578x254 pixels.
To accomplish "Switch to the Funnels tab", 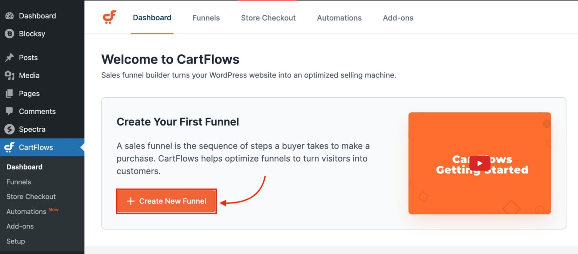I will coord(206,18).
